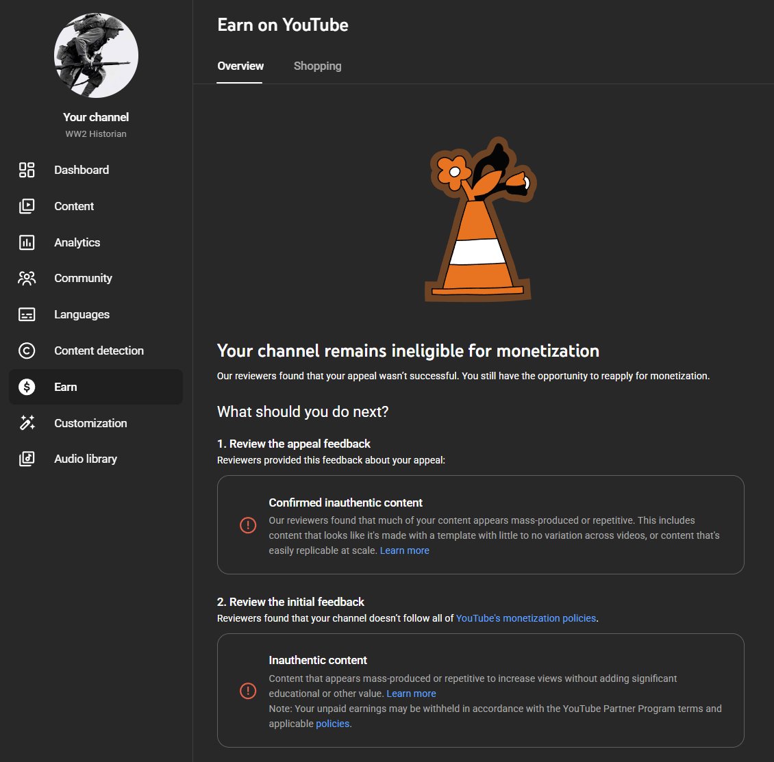Click the warning icon beside Inauthentic content
Image resolution: width=774 pixels, height=762 pixels.
pos(248,691)
